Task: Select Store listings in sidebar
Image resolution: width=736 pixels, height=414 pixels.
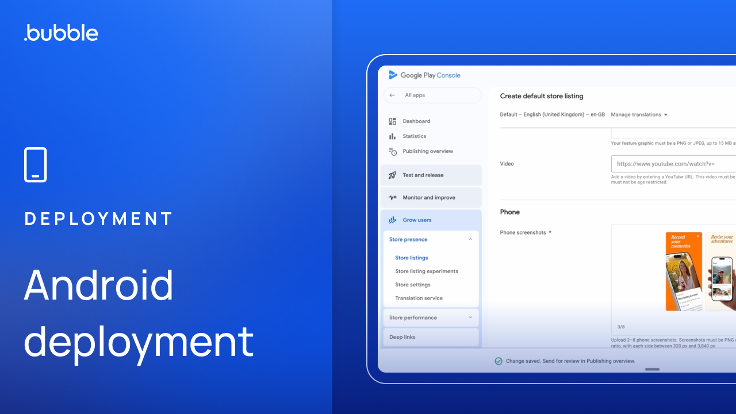Action: (411, 258)
